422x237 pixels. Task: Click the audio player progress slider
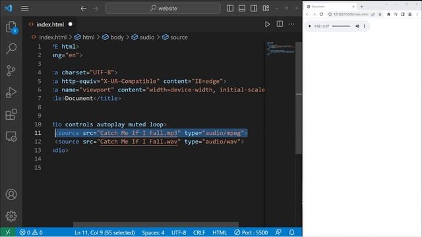point(342,26)
